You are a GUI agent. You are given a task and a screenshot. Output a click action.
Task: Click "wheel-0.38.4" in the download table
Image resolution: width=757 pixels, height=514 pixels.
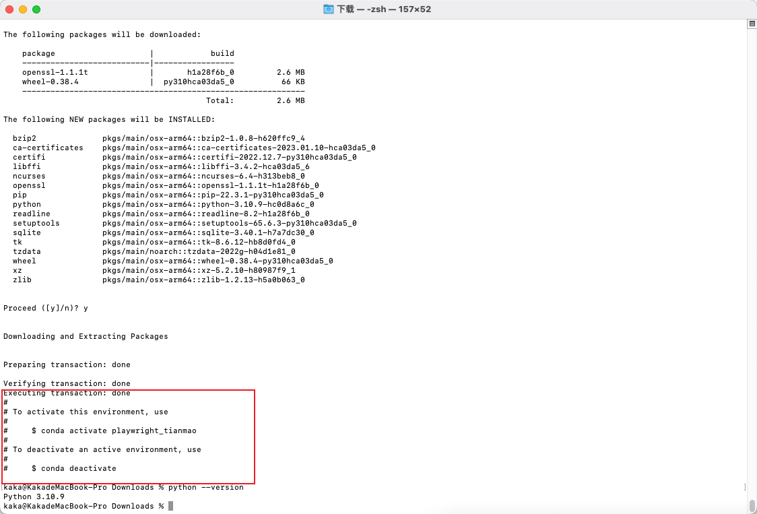pos(51,82)
